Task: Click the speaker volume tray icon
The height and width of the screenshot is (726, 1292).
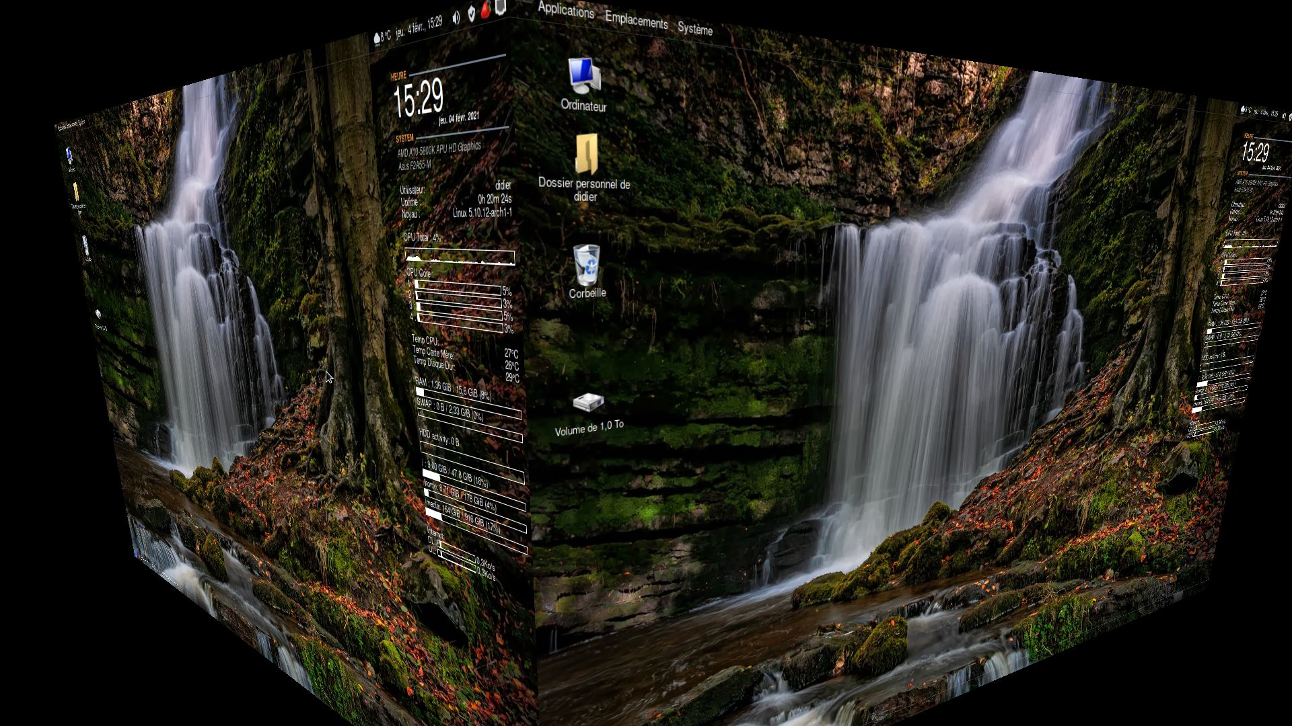Action: coord(456,17)
